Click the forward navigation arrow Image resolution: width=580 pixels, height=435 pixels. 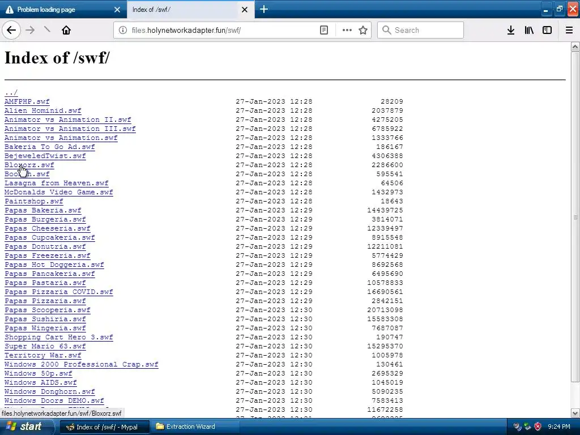tap(31, 30)
